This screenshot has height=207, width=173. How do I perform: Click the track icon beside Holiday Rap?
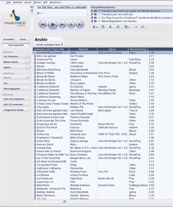[x=35, y=148]
